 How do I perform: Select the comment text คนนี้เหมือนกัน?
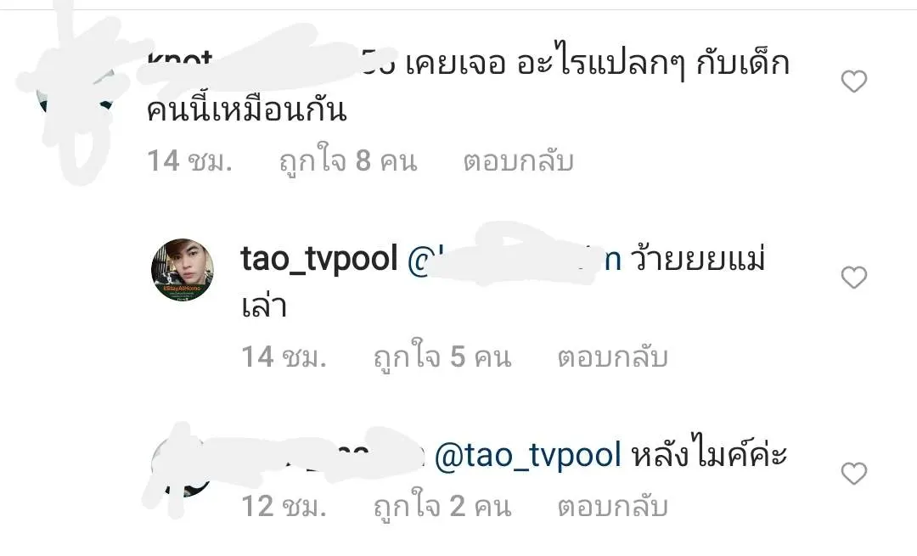(247, 110)
